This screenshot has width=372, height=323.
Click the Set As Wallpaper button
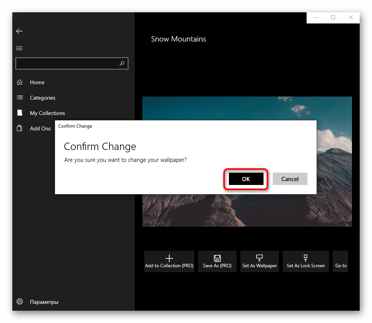[259, 261]
